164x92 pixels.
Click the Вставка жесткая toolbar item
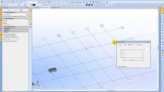coord(47,5)
